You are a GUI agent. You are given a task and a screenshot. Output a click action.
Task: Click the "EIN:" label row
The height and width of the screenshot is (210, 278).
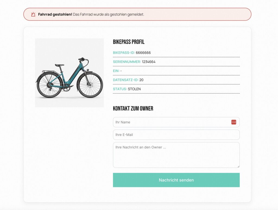116,71
